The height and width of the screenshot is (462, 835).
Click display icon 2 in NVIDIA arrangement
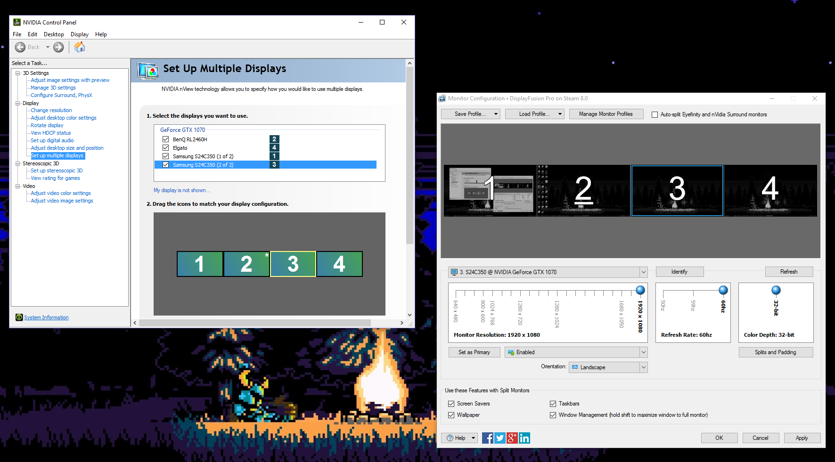[x=246, y=264]
